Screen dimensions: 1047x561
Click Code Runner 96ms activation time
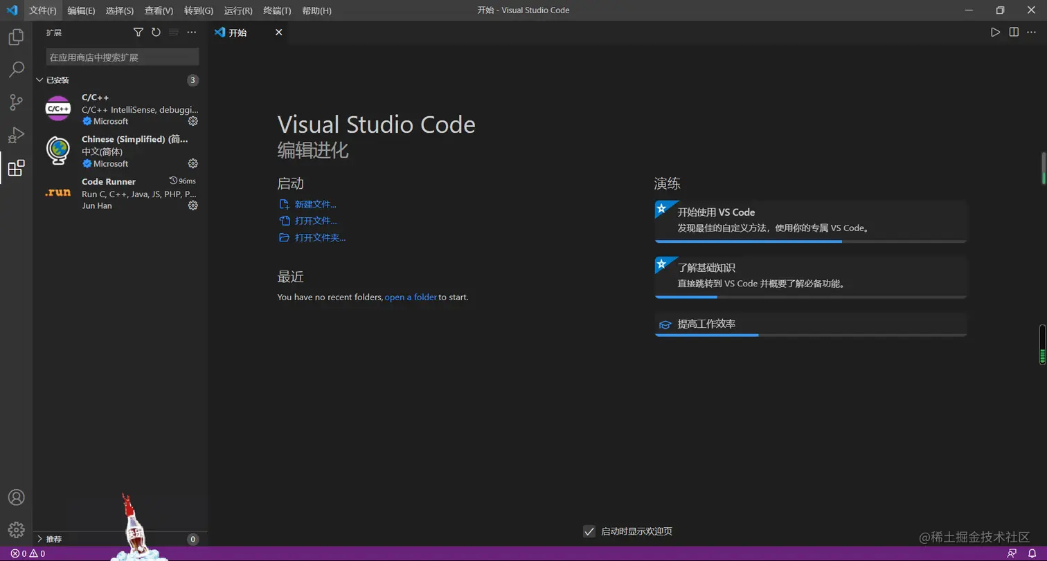183,181
